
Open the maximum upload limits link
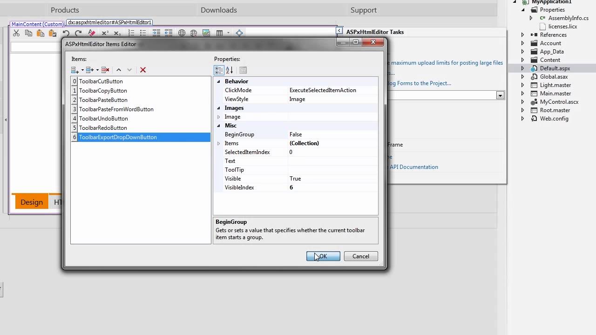click(x=447, y=63)
